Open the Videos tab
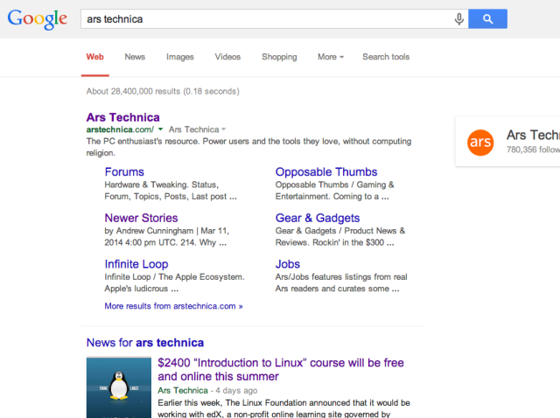The image size is (560, 418). [x=227, y=57]
